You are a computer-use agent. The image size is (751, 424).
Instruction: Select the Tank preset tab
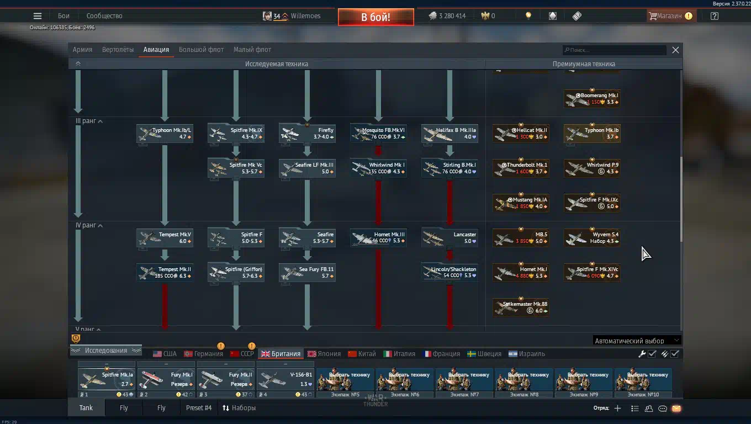coord(86,408)
